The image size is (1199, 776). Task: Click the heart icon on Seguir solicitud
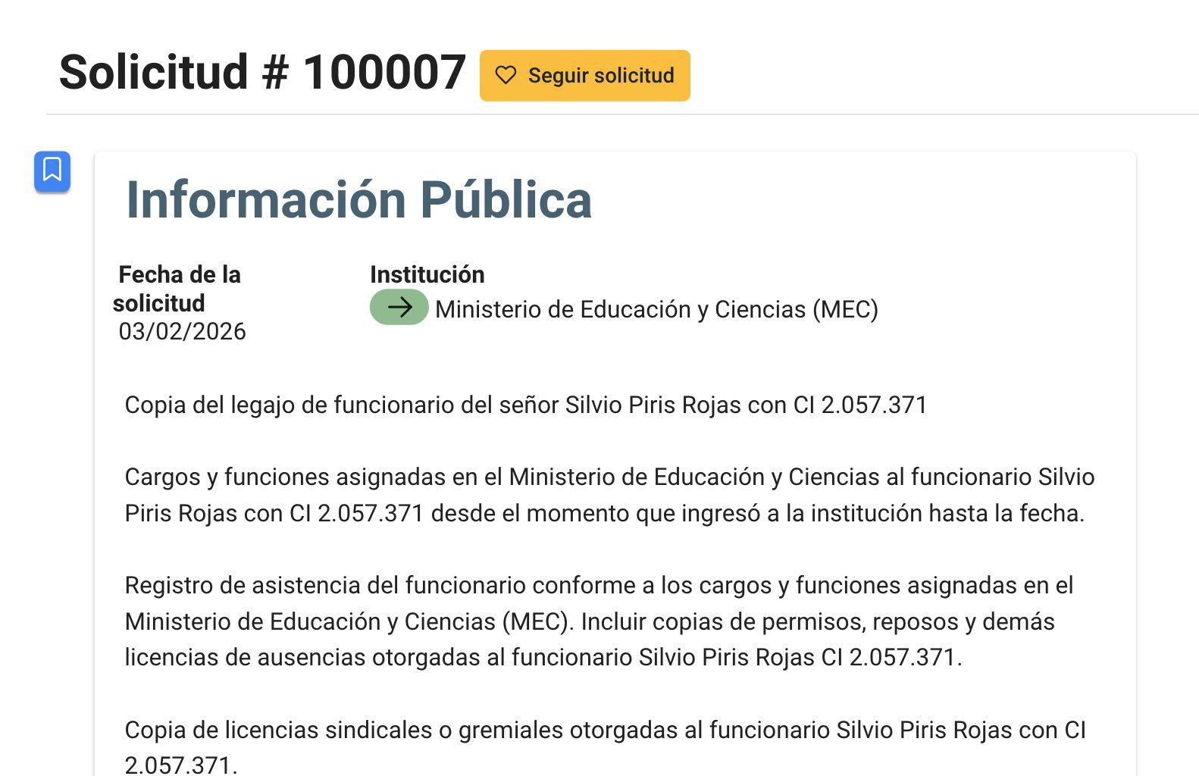(x=506, y=75)
